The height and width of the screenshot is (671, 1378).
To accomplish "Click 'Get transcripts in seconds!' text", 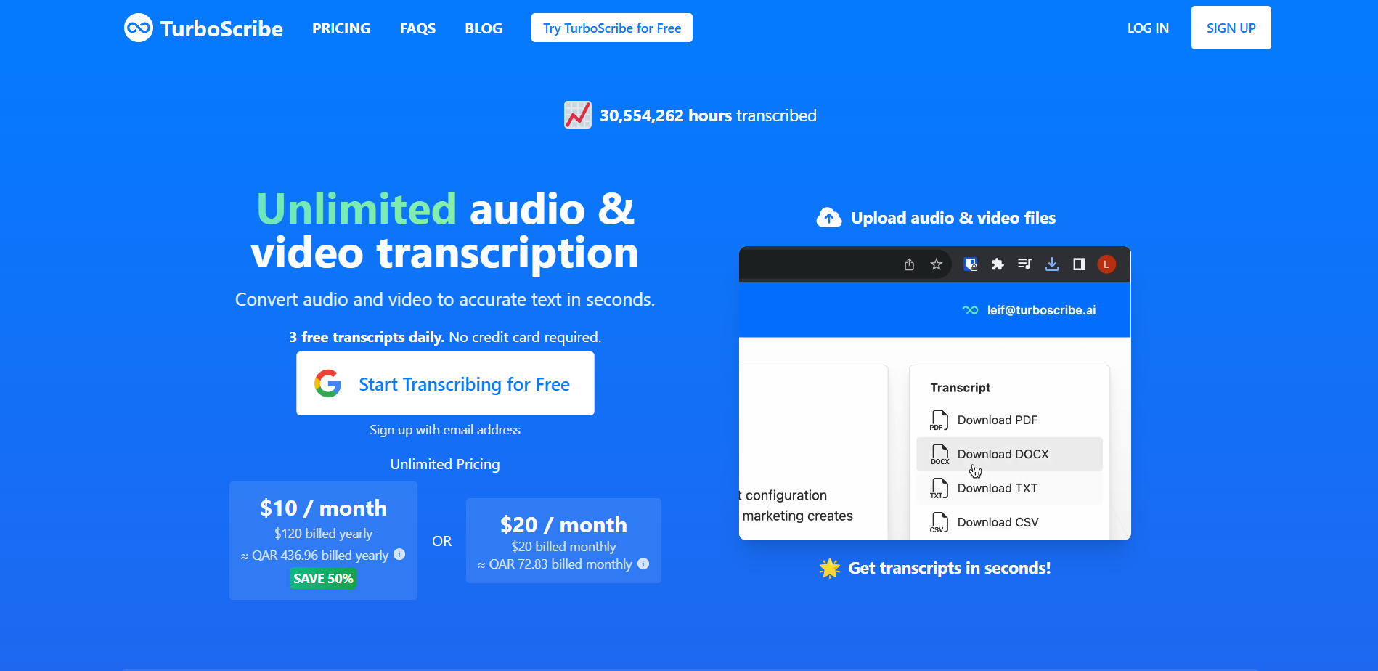I will pyautogui.click(x=950, y=568).
